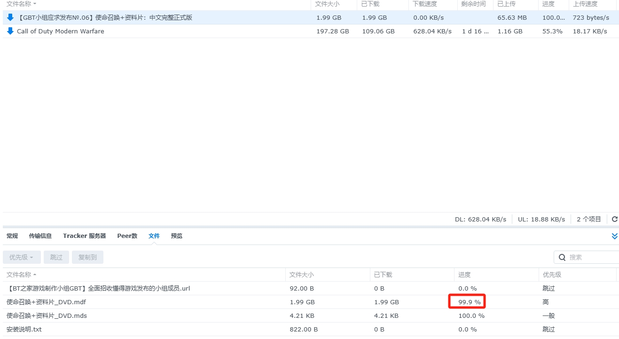The height and width of the screenshot is (339, 619).
Task: Click the refresh icon in status bar
Action: (614, 219)
